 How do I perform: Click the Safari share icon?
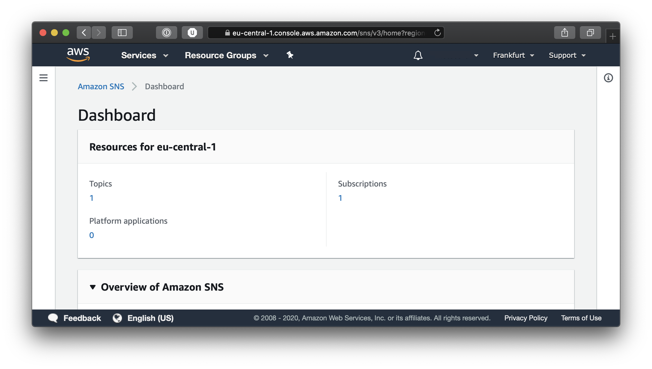coord(564,33)
